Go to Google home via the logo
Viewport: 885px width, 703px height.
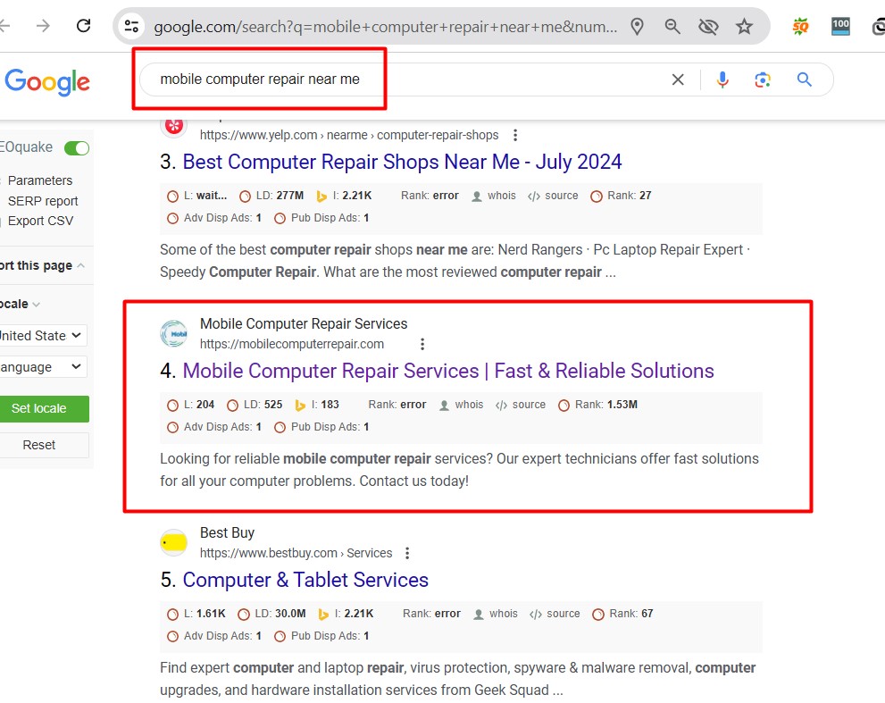(x=47, y=82)
